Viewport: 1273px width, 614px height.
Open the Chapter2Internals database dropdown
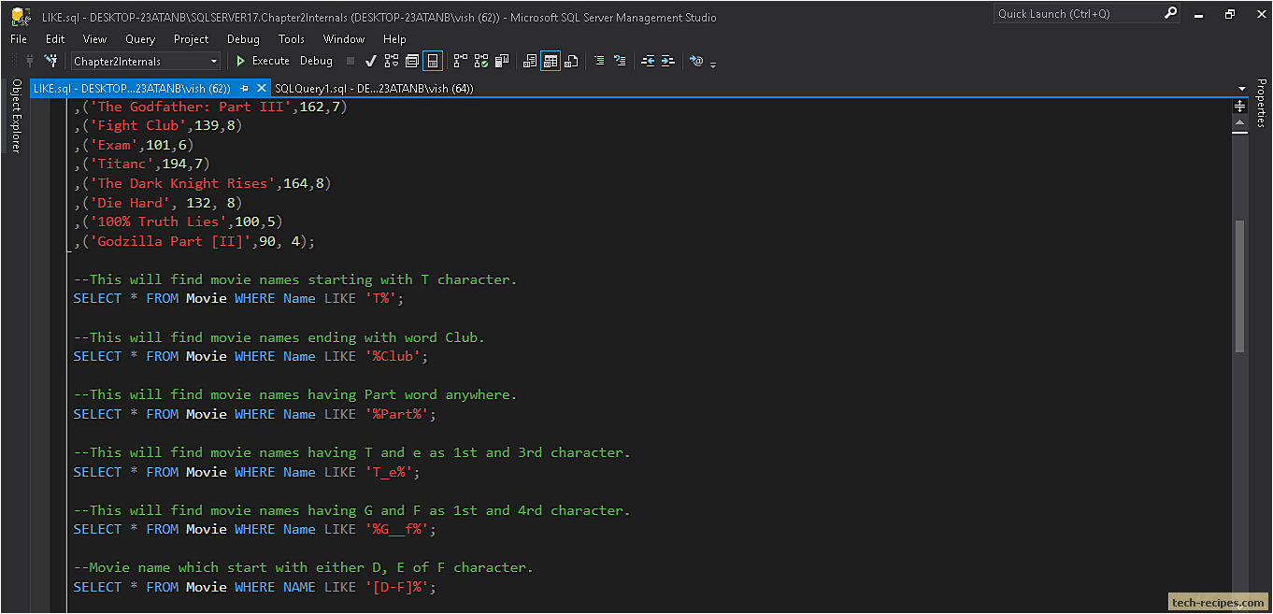[147, 61]
